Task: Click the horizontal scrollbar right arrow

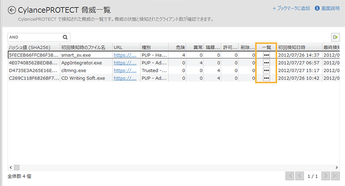Action: click(337, 168)
